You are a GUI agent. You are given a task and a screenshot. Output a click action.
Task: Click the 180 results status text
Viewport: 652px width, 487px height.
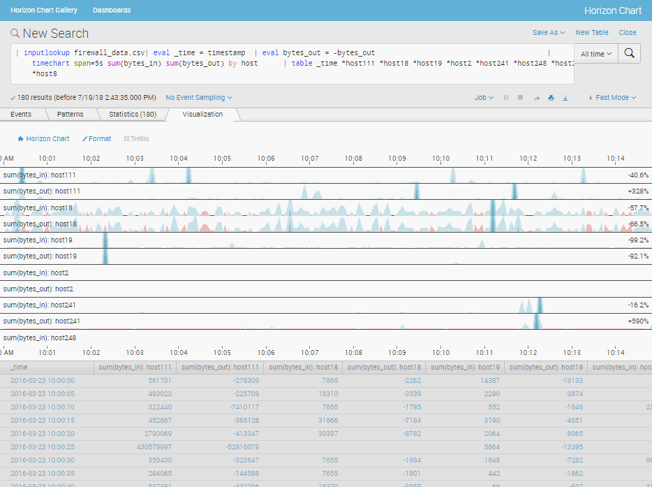pos(83,97)
